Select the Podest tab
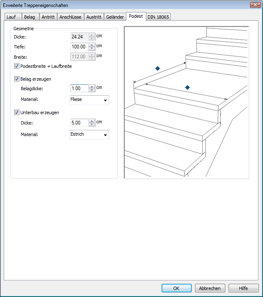The width and height of the screenshot is (263, 297). click(x=136, y=16)
